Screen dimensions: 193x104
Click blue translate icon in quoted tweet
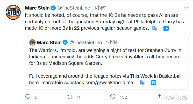pos(153,83)
